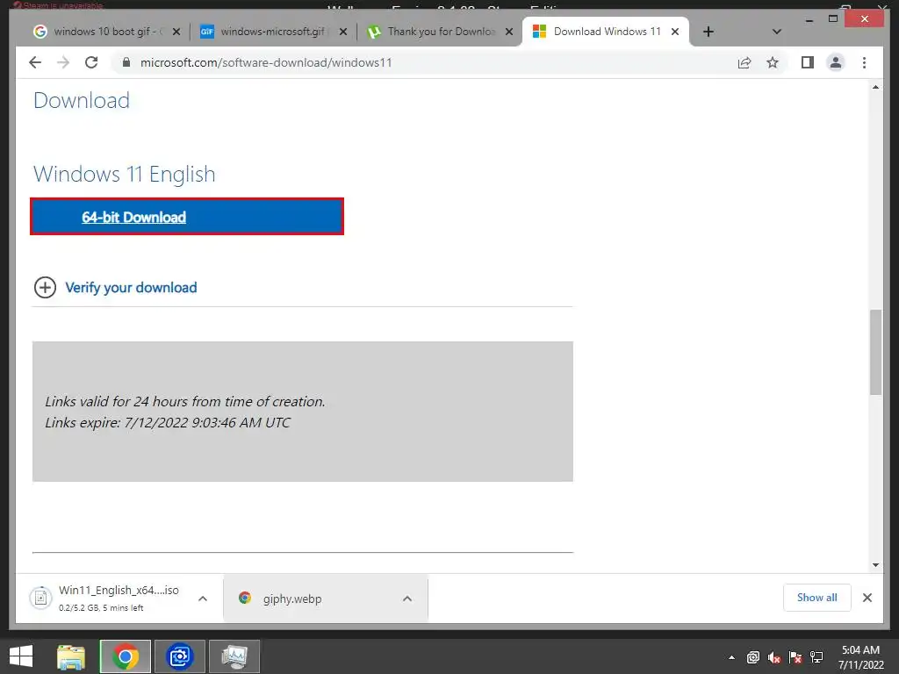
Task: Go back to the previous page
Action: point(35,62)
